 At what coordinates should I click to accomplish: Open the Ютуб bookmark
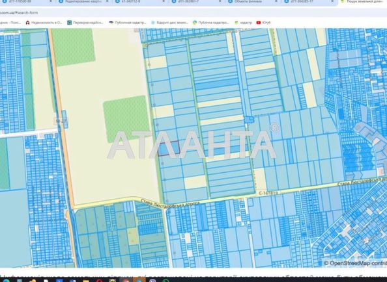263,23
